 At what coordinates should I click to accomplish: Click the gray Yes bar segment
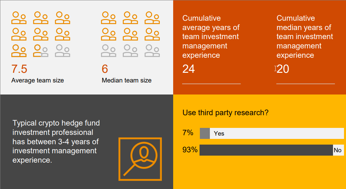(205, 133)
